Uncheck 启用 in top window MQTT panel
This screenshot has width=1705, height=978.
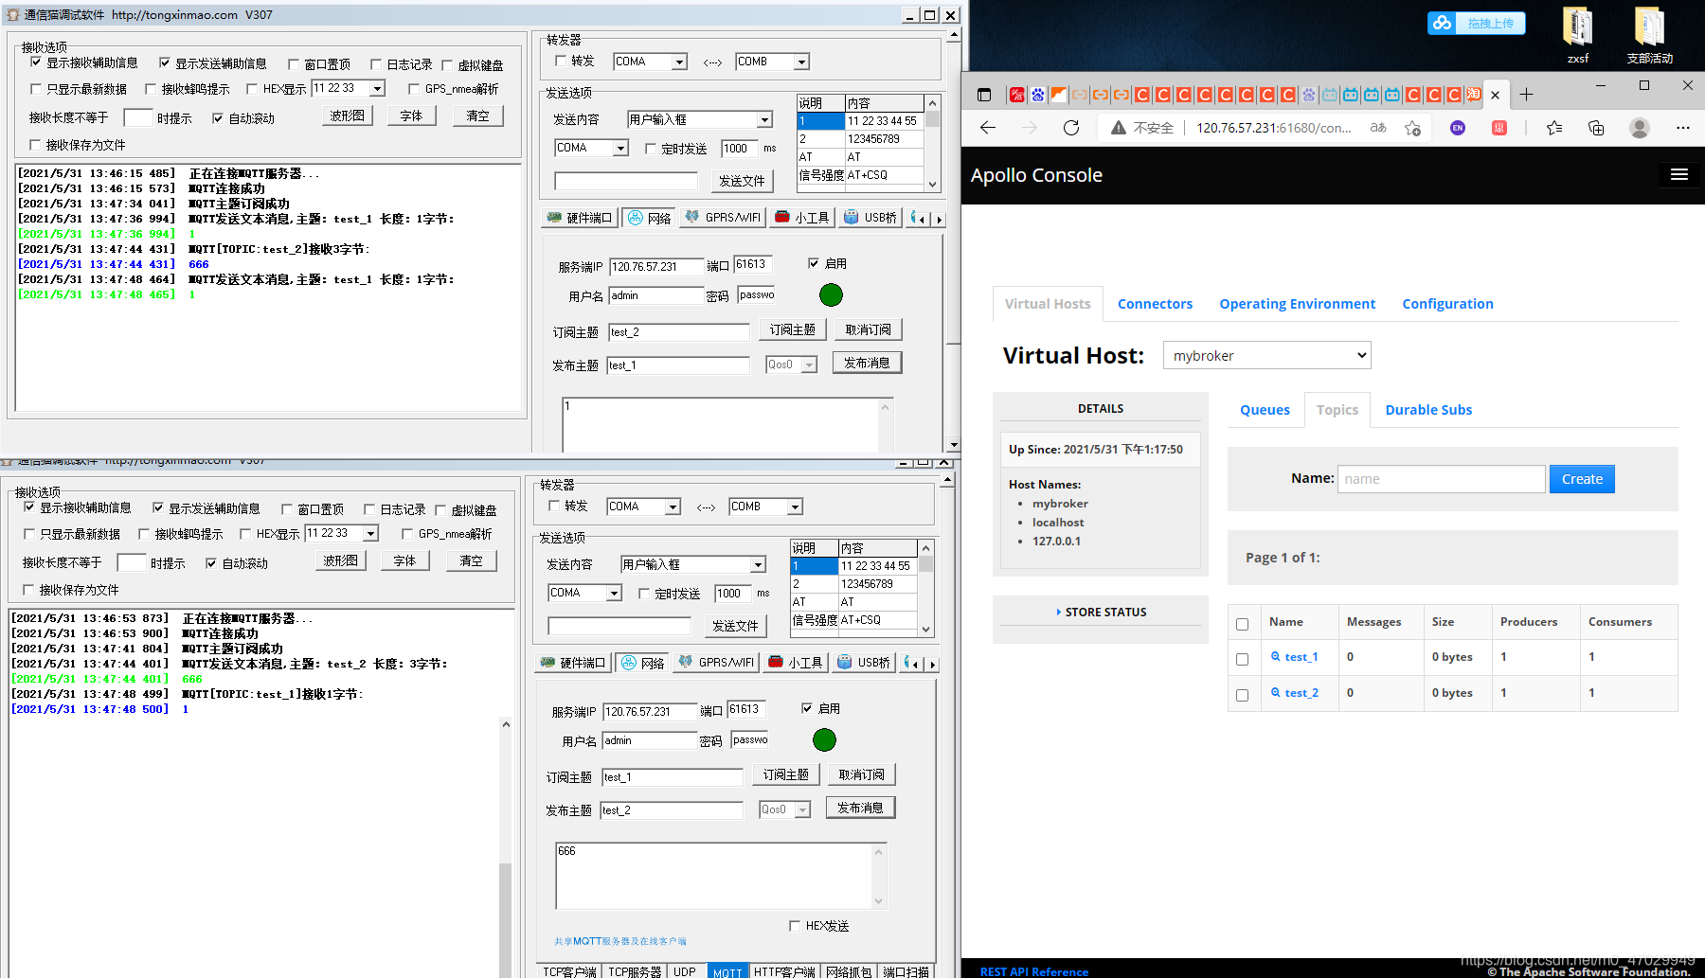(814, 263)
